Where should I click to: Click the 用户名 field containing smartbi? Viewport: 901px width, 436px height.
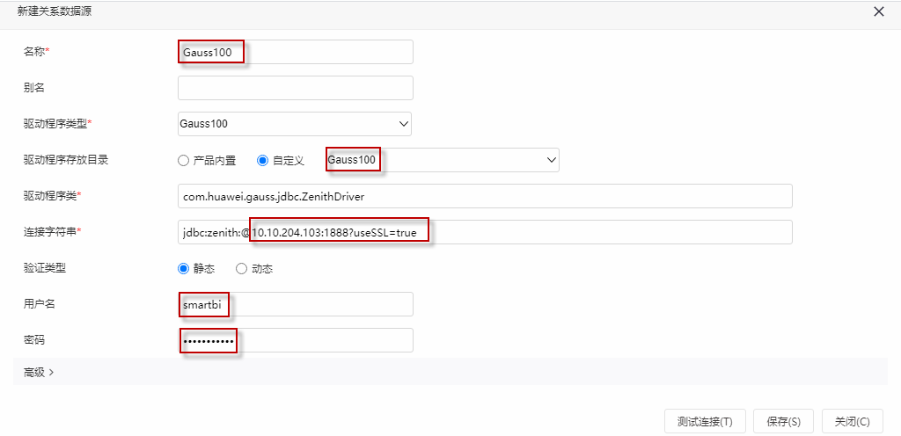click(x=296, y=304)
